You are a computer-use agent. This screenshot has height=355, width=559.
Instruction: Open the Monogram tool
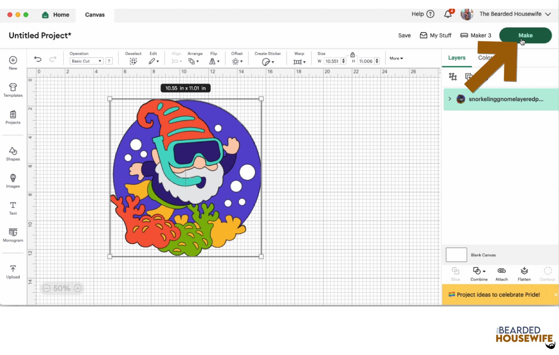pos(13,235)
